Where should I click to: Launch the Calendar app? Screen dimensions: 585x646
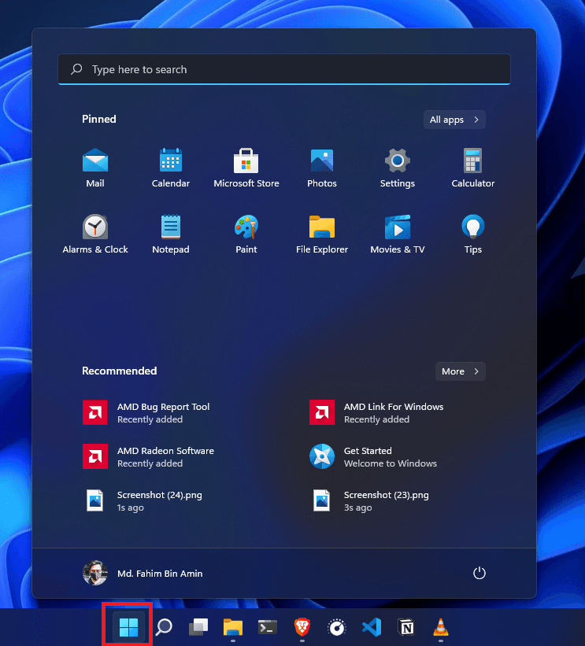coord(171,168)
